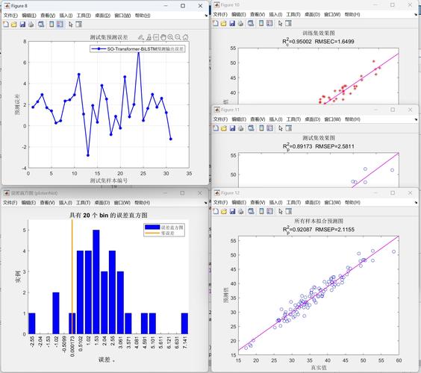This screenshot has width=421, height=373.
Task: Click the SO-Transformer-BiLSTM legend in Figure 8
Action: 137,48
